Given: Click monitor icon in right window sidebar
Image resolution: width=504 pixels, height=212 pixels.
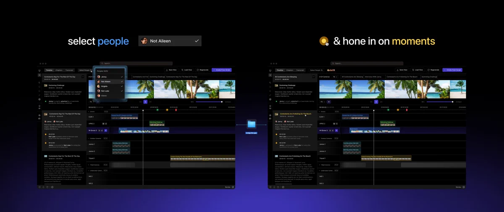Looking at the screenshot, I should pos(270,70).
